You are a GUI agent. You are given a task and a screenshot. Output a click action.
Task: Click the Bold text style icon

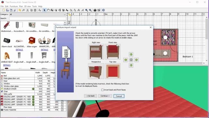tap(79, 10)
